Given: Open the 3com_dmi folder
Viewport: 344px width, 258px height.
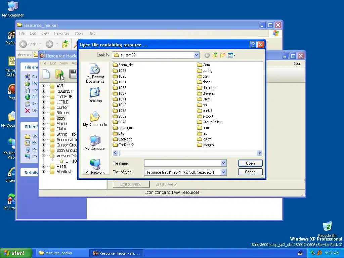Looking at the screenshot, I should click(124, 65).
